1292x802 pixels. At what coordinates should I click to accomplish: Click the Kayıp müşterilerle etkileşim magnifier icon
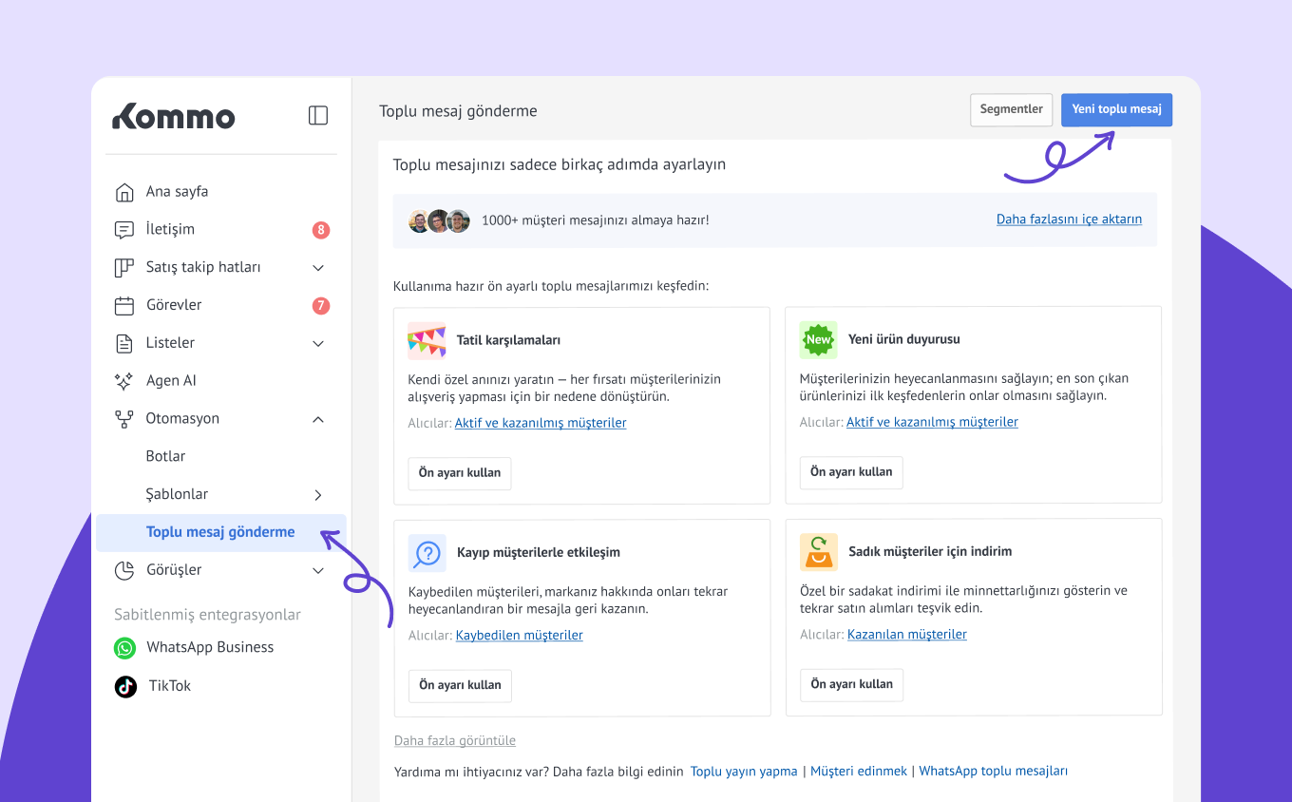point(427,553)
